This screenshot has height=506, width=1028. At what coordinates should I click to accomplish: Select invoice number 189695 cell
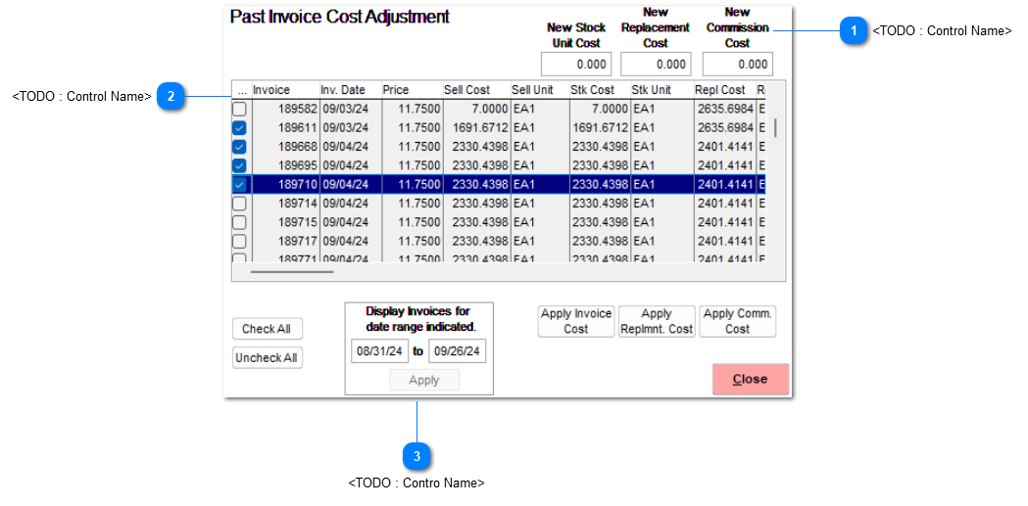(x=284, y=165)
